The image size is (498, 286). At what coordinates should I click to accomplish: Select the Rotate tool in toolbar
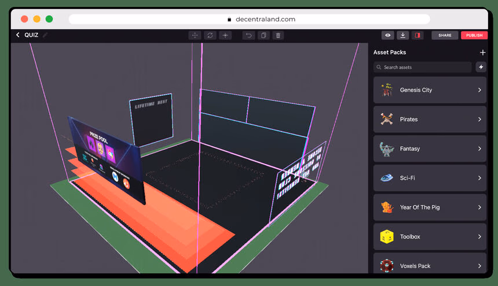coord(210,35)
